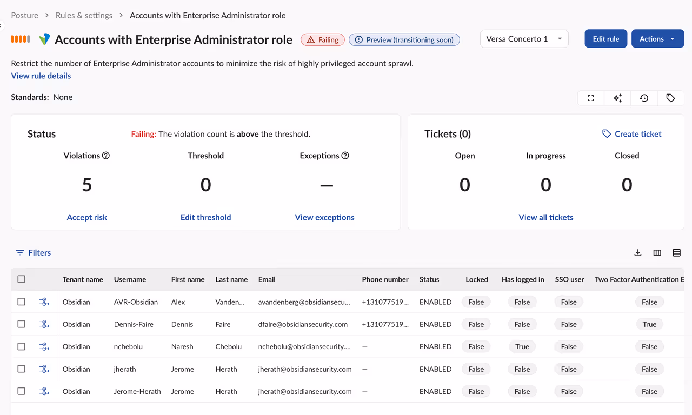Change row density icon
This screenshot has width=692, height=415.
pos(676,253)
